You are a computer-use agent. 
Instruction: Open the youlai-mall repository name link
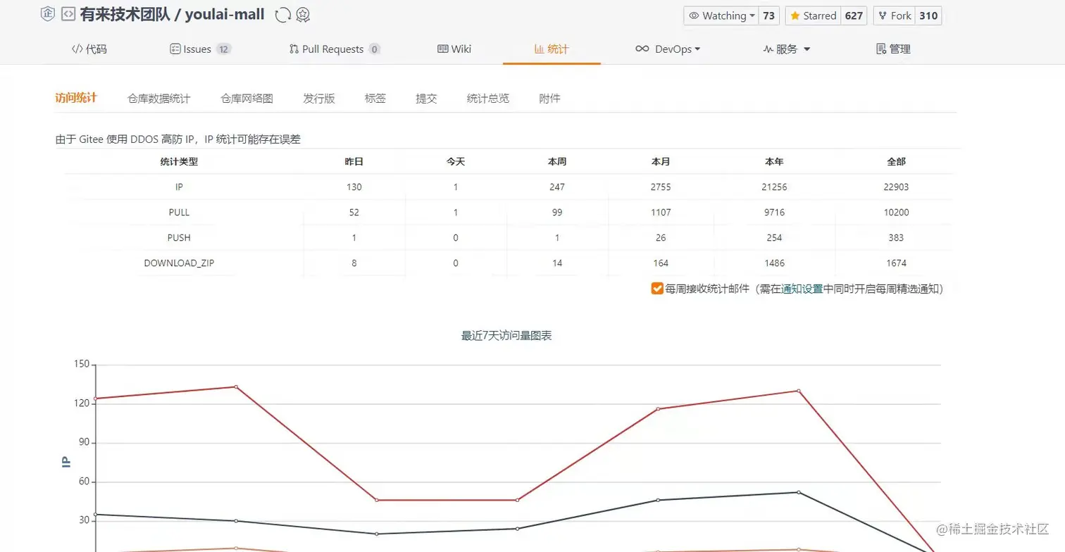[225, 15]
